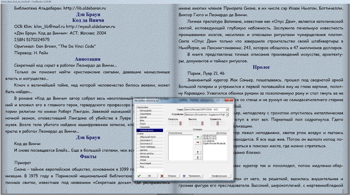
Task: Click page number 1 at bottom left
Action: click(x=6, y=191)
